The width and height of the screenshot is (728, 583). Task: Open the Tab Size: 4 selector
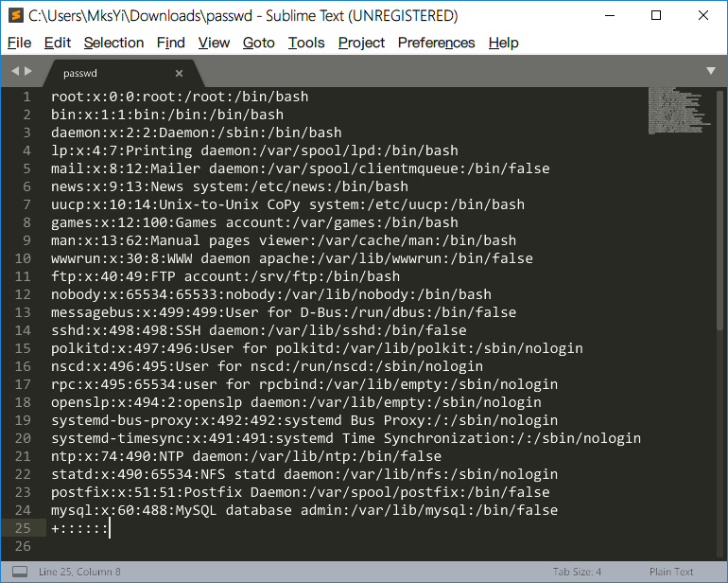click(x=577, y=572)
